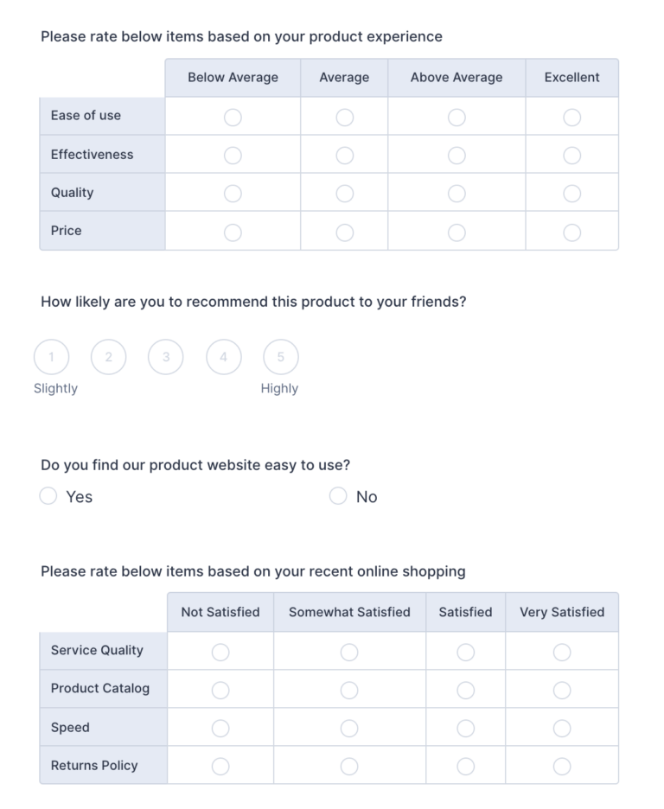Choose Yes for website ease of use
Image resolution: width=664 pixels, height=809 pixels.
[x=48, y=495]
